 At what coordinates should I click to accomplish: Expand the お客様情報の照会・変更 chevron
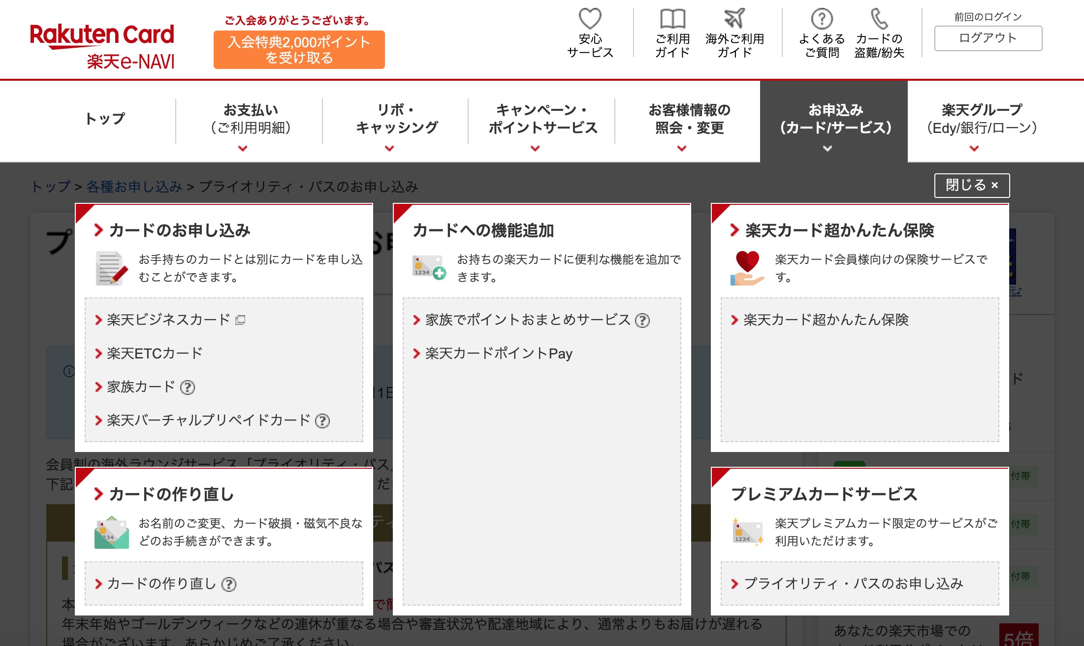(x=682, y=148)
